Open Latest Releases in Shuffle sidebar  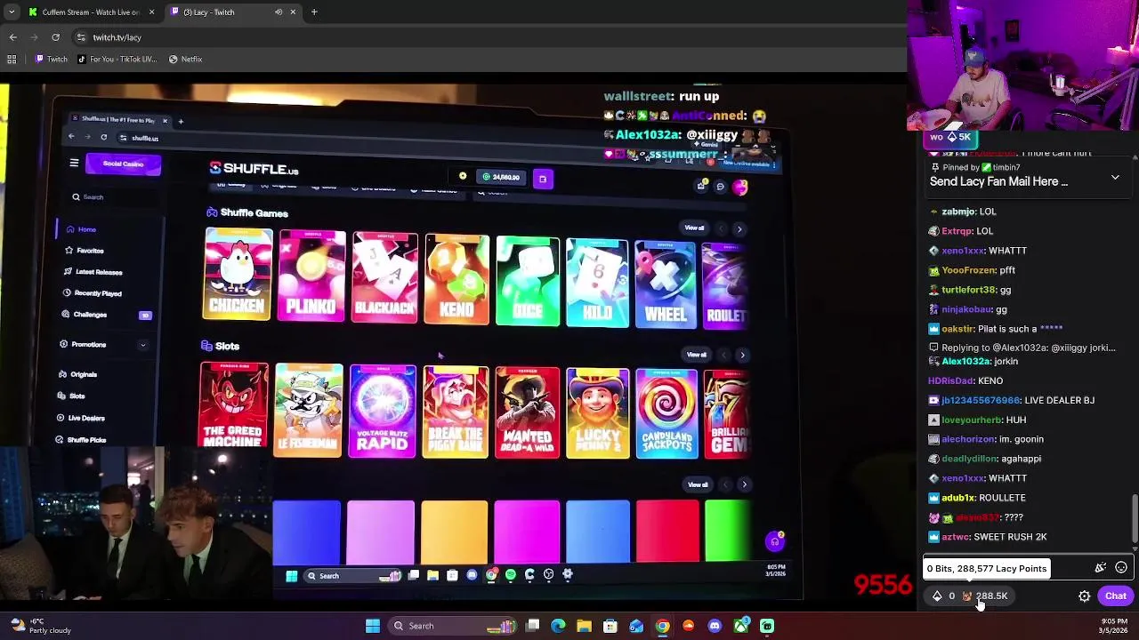coord(99,272)
